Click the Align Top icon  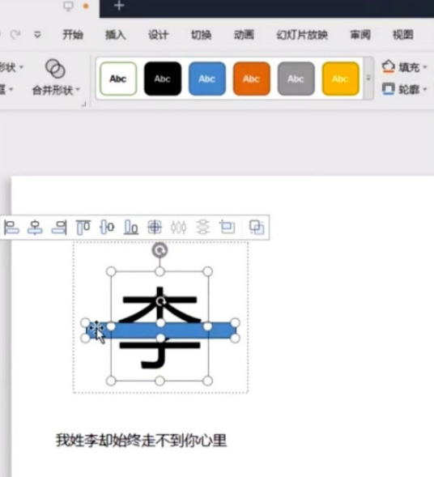(x=83, y=228)
